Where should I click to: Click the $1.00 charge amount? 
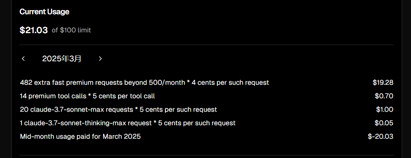point(385,109)
